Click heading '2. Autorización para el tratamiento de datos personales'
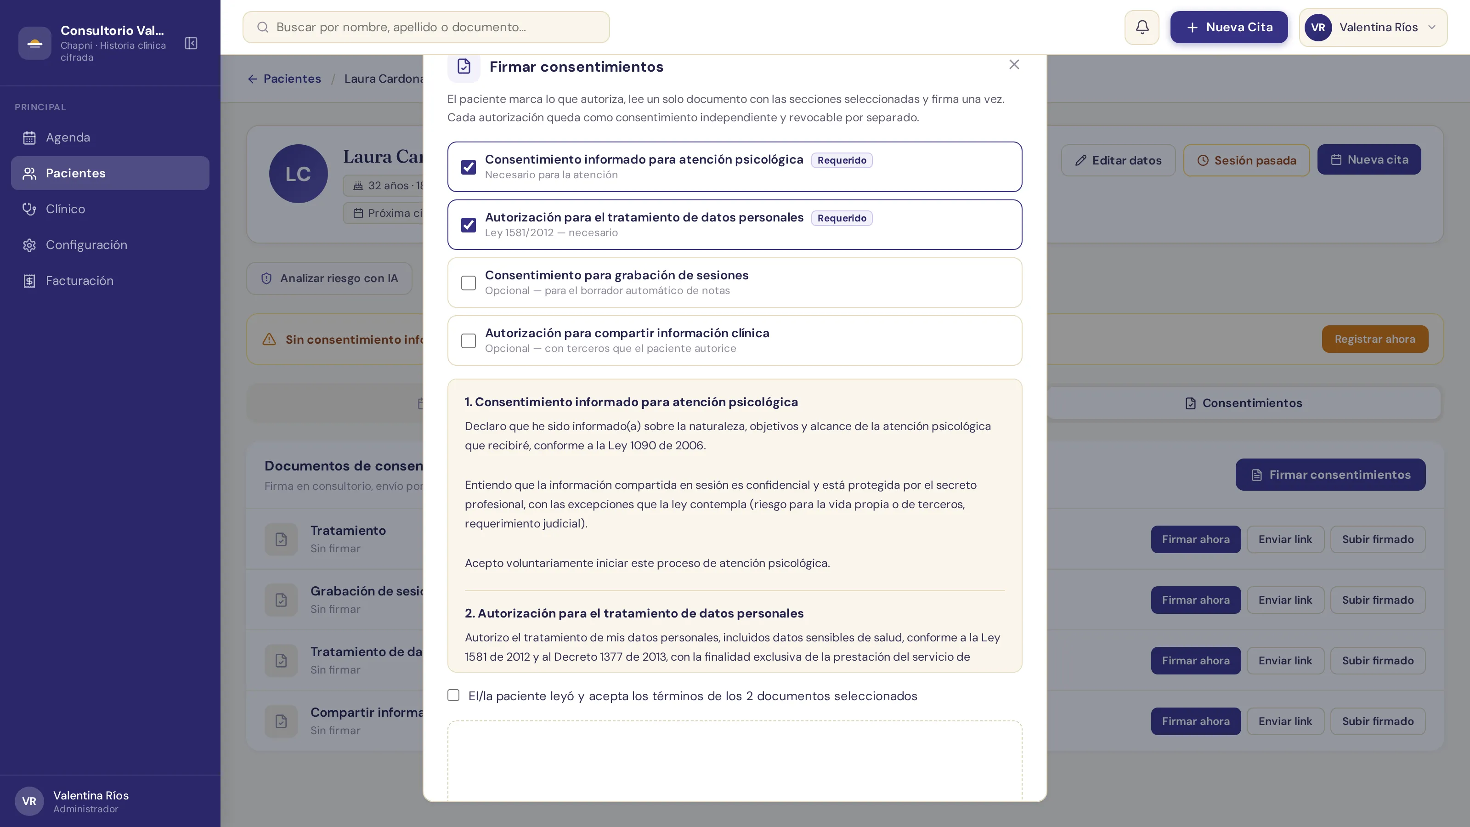 pyautogui.click(x=634, y=613)
